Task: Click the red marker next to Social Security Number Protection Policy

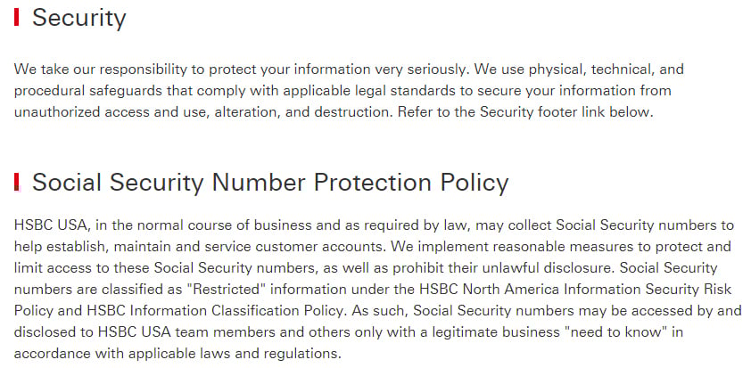Action: click(x=17, y=183)
